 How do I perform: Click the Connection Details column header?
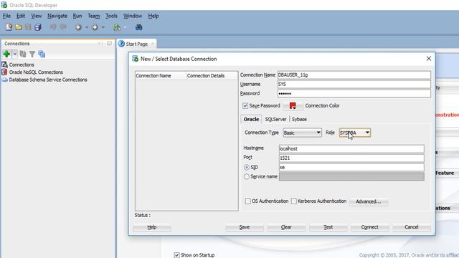point(212,75)
